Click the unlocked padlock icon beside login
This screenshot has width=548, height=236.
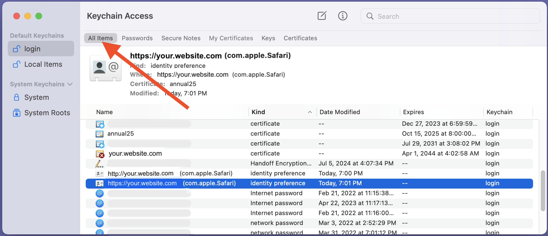pyautogui.click(x=17, y=49)
